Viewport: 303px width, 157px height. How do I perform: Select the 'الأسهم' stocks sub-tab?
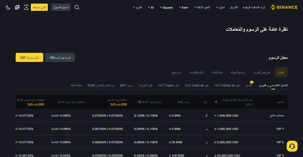coord(249,86)
